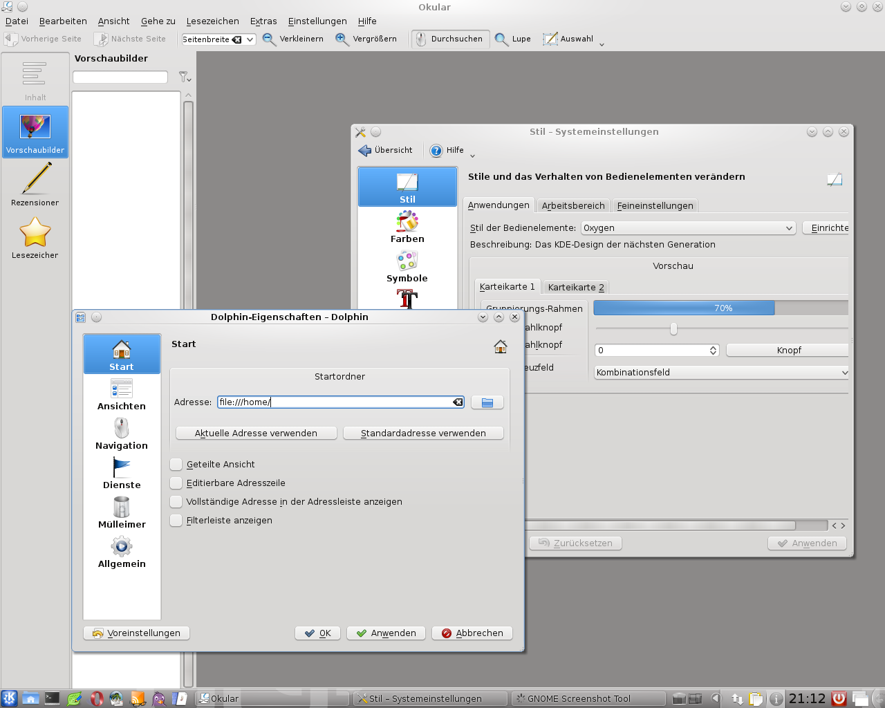Switch to GNOME Screenshot Tool taskbar entry
Screen dimensions: 885x708
[x=589, y=698]
